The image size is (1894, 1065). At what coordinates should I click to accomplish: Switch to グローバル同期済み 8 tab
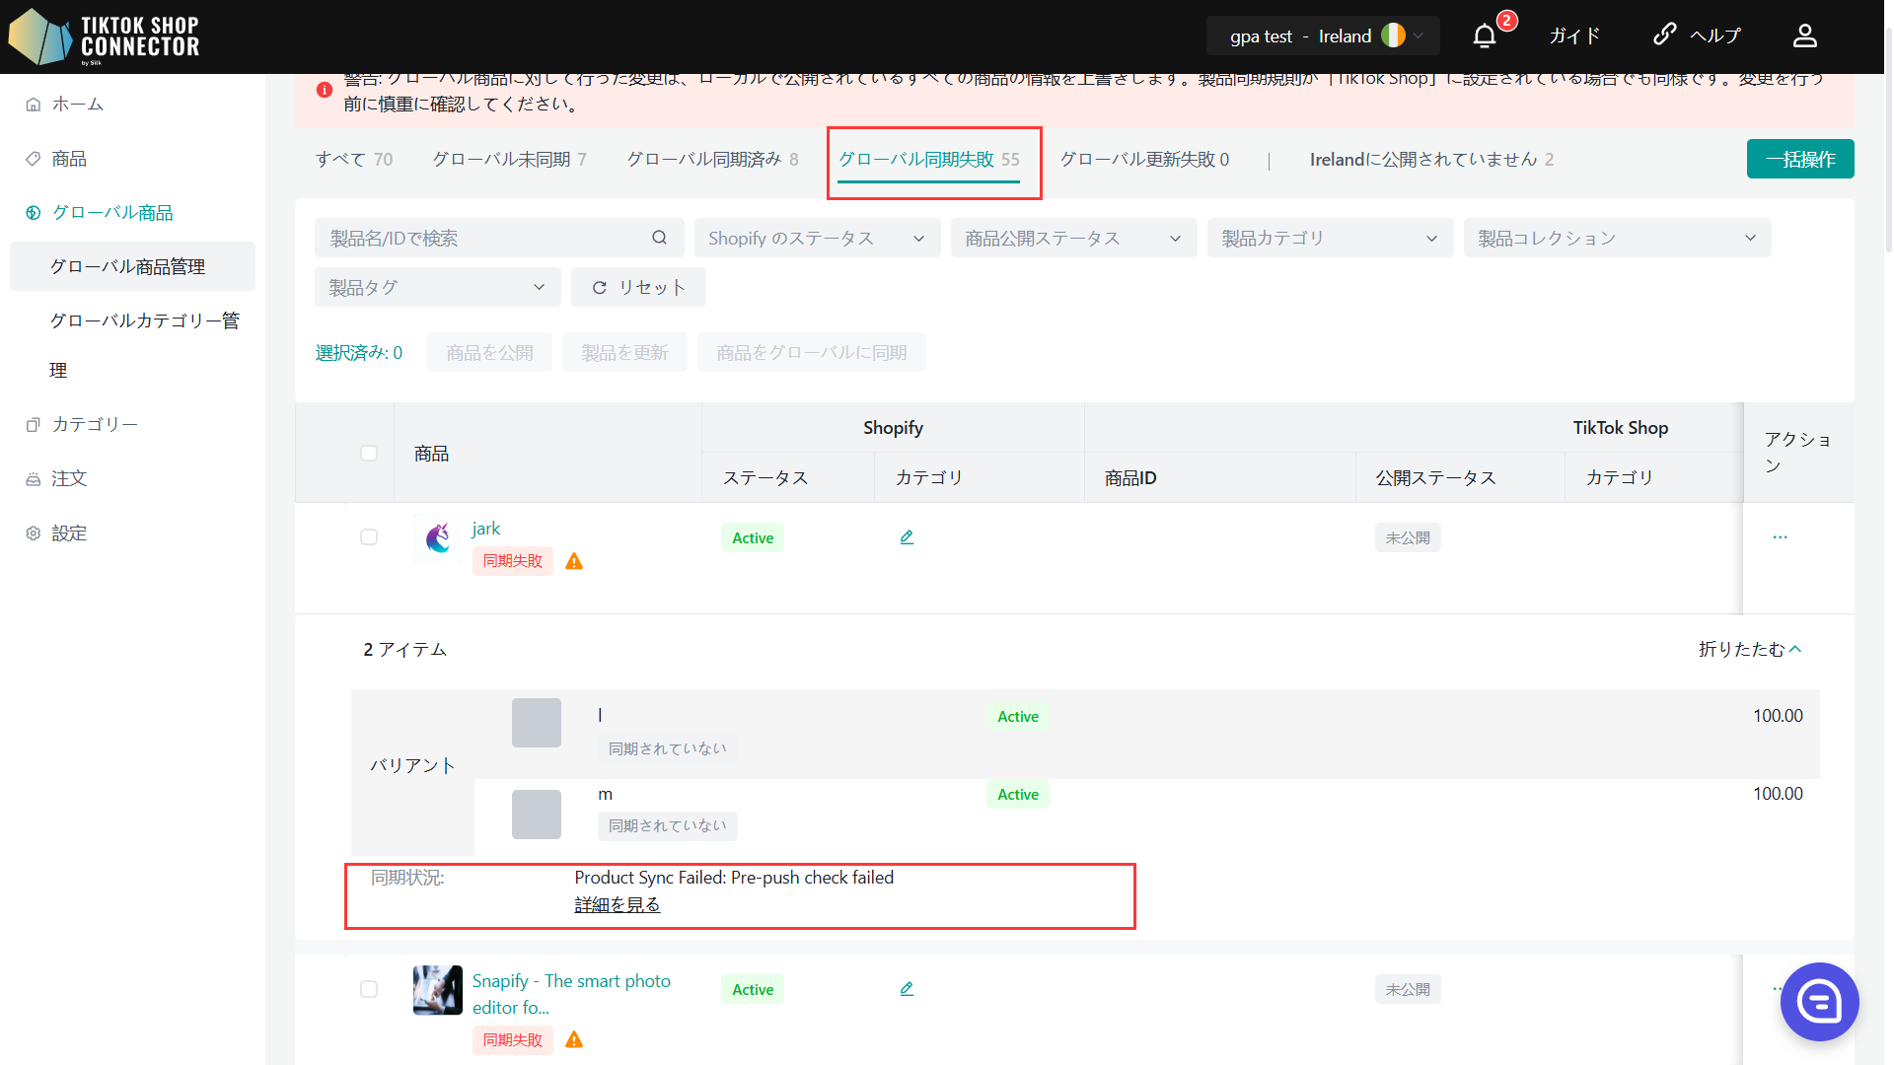pos(713,159)
